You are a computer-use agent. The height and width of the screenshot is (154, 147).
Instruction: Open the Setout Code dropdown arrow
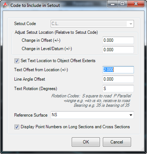point(131,24)
